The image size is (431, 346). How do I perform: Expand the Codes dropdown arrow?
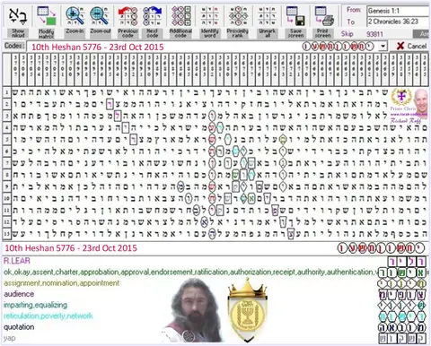(x=383, y=47)
